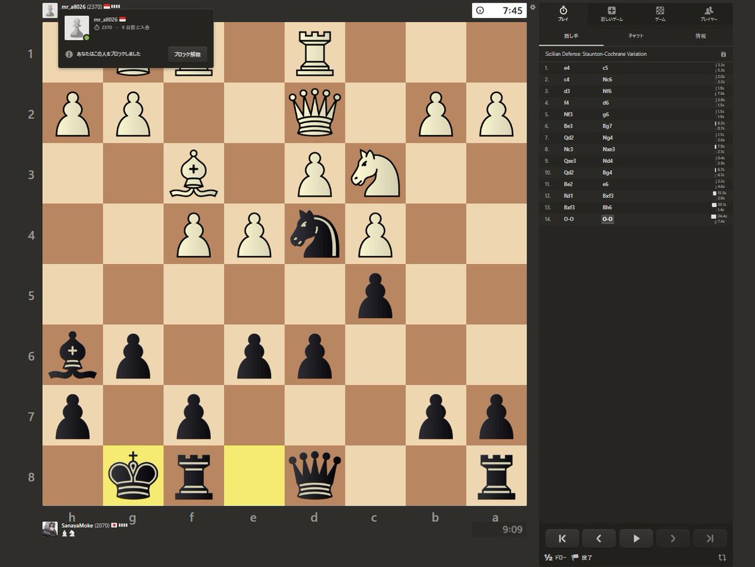Image resolution: width=755 pixels, height=567 pixels.
Task: Offer a draw with ドロー button
Action: pos(555,558)
